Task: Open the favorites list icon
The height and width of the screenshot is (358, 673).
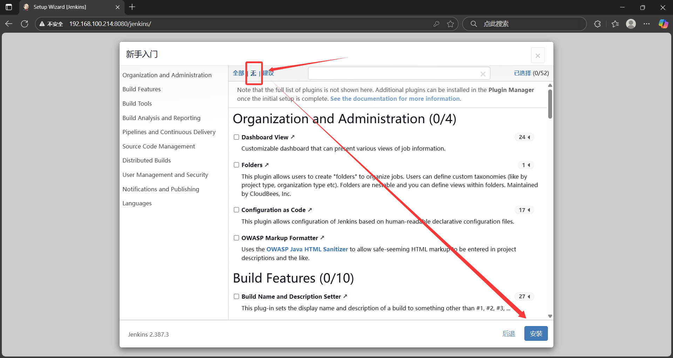Action: pyautogui.click(x=615, y=24)
